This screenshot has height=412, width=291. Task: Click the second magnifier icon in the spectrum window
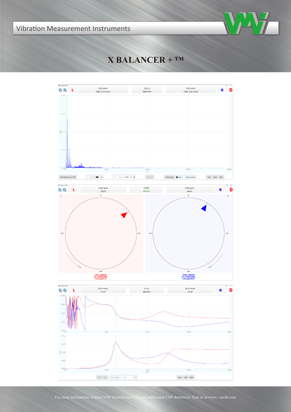[65, 90]
